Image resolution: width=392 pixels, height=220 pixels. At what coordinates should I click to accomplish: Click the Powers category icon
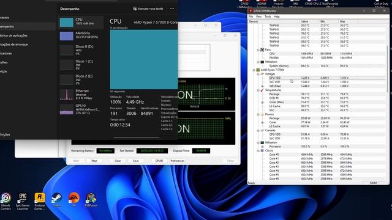262,114
